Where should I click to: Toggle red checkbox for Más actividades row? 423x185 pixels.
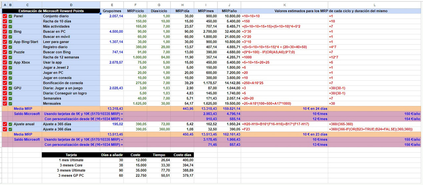[x=5, y=26]
